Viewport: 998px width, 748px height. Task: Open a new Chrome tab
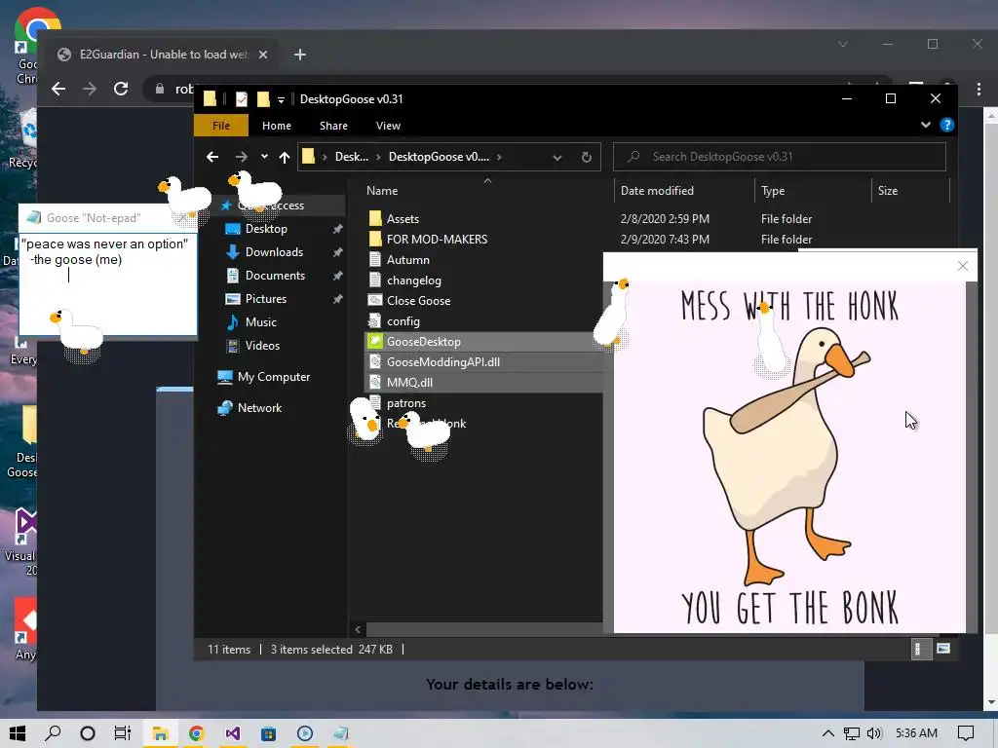point(300,55)
